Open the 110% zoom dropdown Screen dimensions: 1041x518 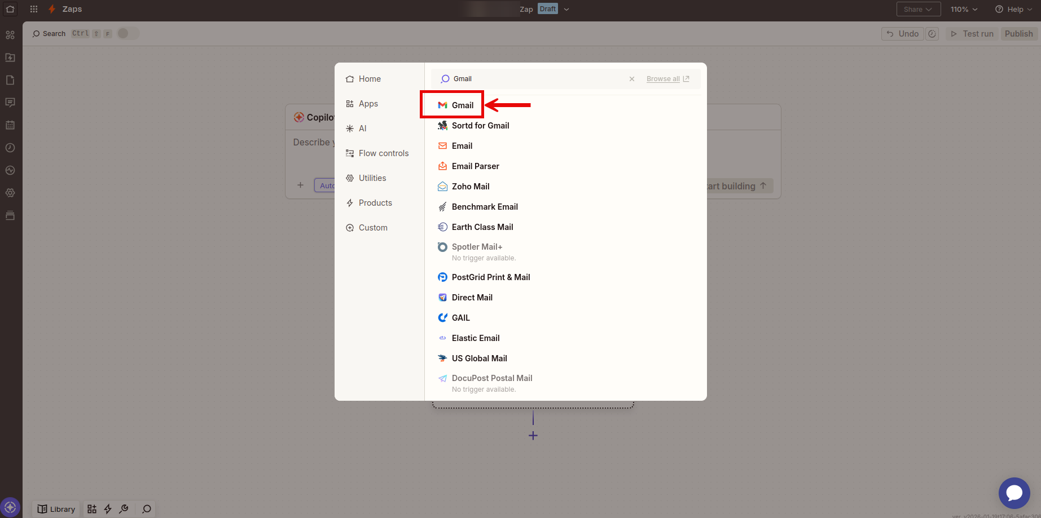(x=964, y=9)
